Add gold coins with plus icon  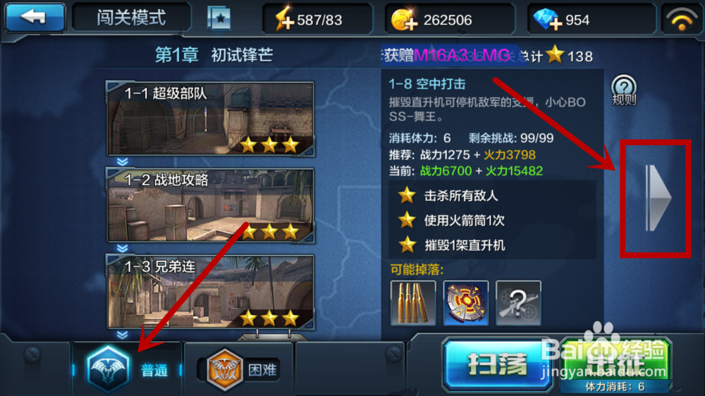[x=404, y=20]
